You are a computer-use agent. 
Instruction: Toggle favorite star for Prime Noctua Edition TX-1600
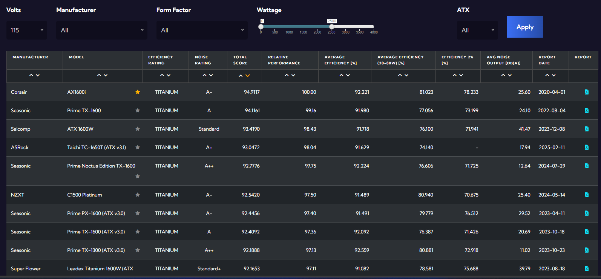[x=138, y=176]
